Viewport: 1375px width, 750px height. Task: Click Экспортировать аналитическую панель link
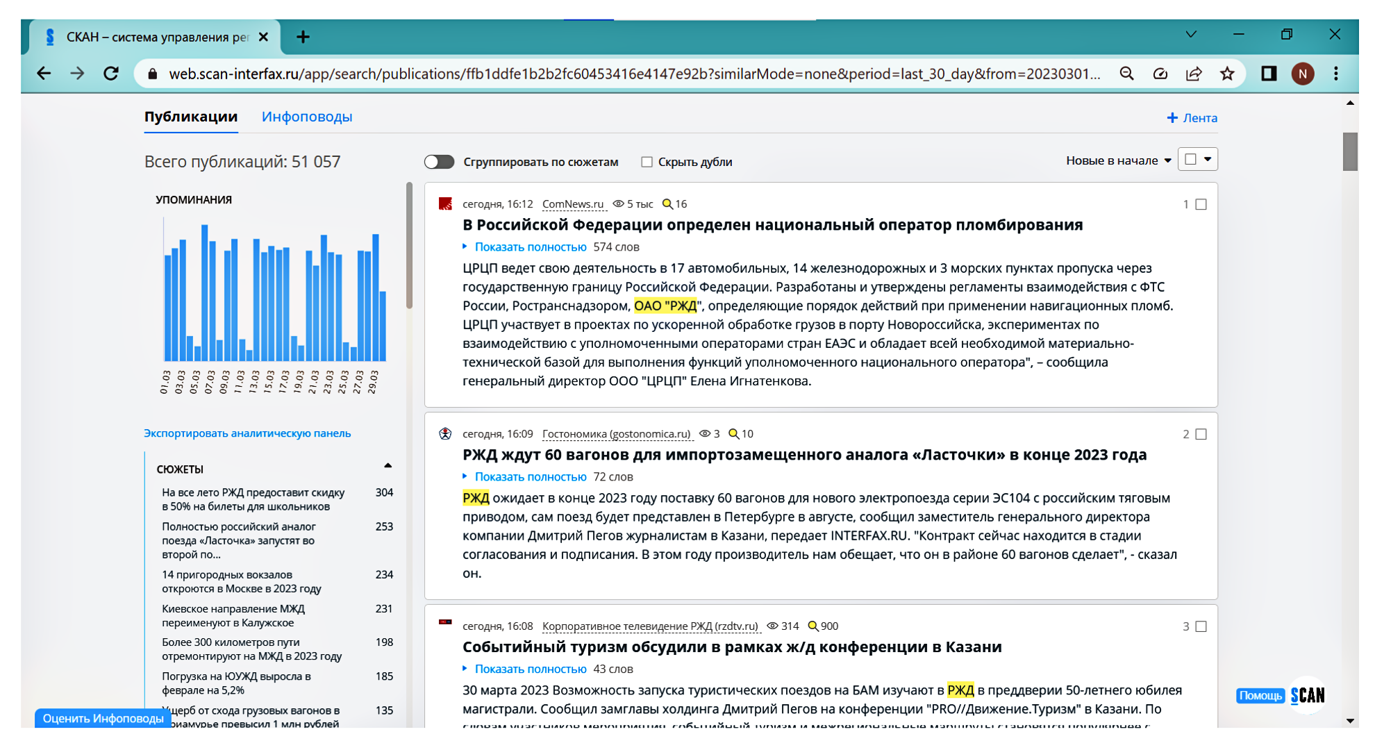(247, 433)
